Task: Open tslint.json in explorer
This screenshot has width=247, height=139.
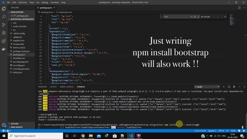Action: [x=17, y=73]
